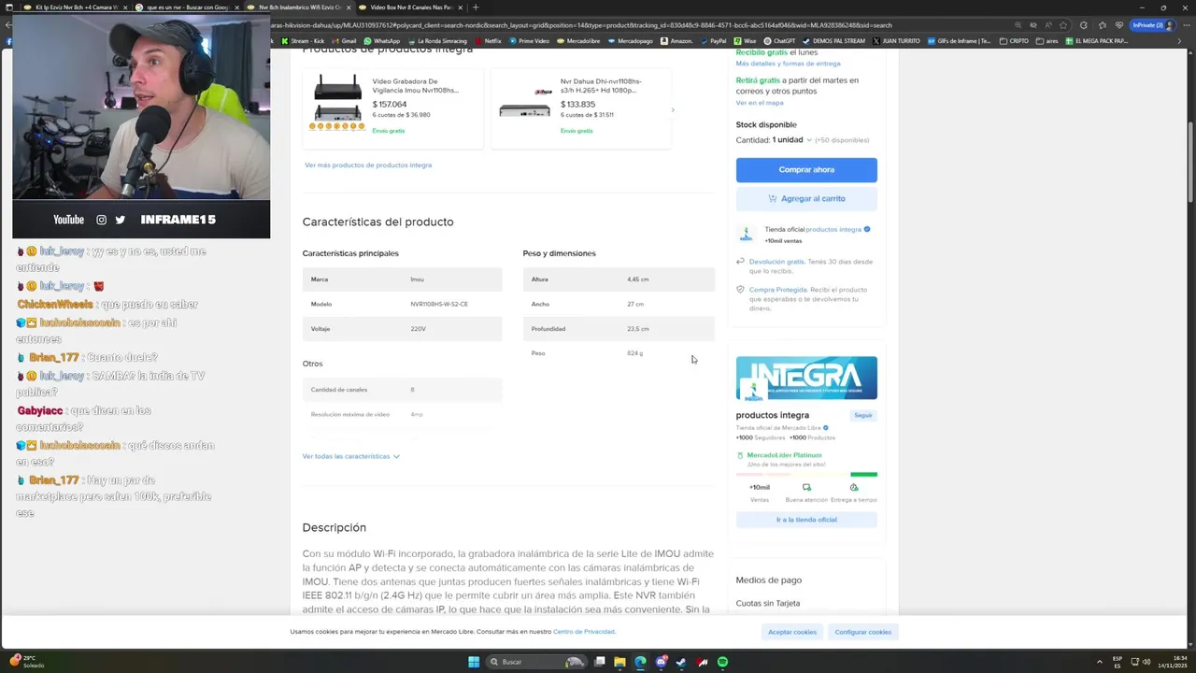Image resolution: width=1196 pixels, height=673 pixels.
Task: Switch to the 'que es un nvr' Google tab
Action: point(185,7)
